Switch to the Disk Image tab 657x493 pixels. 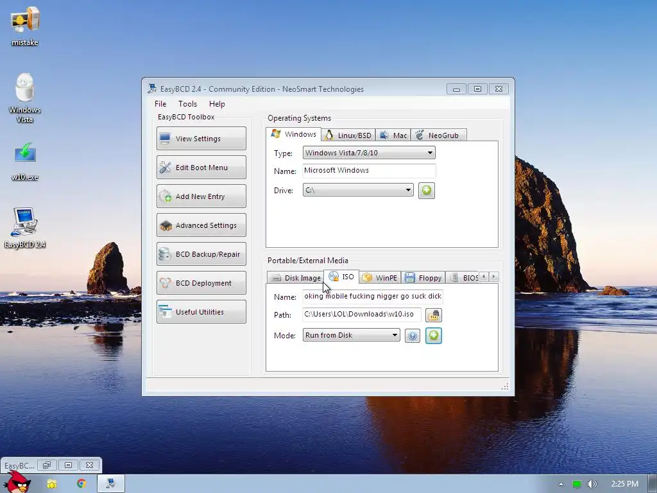pos(296,277)
